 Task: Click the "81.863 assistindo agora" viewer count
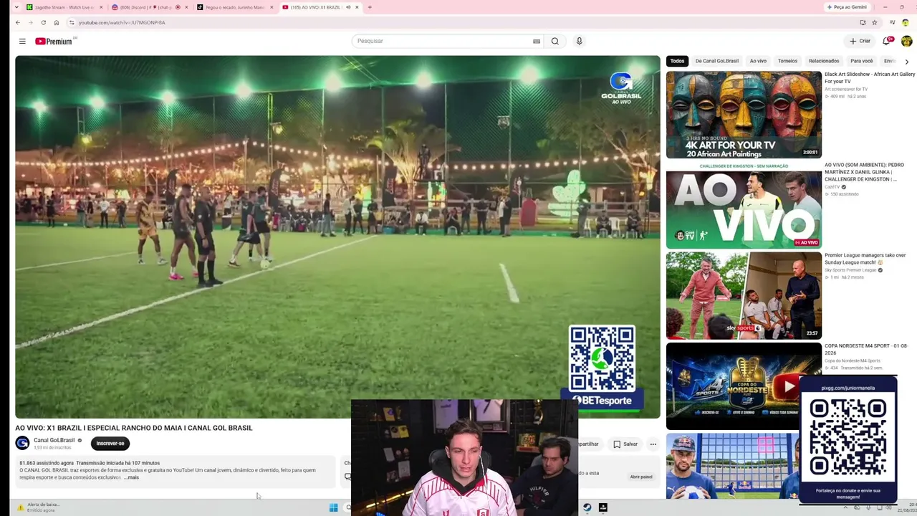point(46,463)
